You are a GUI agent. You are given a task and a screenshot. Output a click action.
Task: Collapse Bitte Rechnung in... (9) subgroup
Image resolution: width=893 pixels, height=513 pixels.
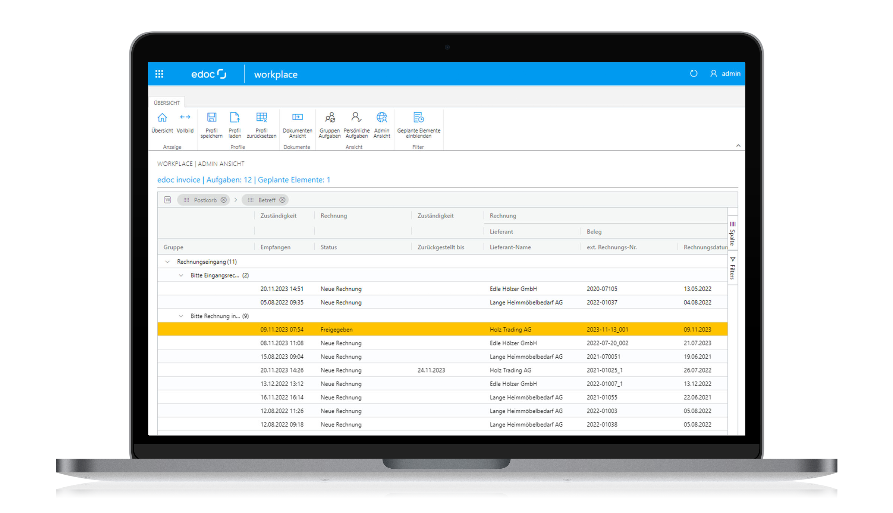click(x=181, y=316)
